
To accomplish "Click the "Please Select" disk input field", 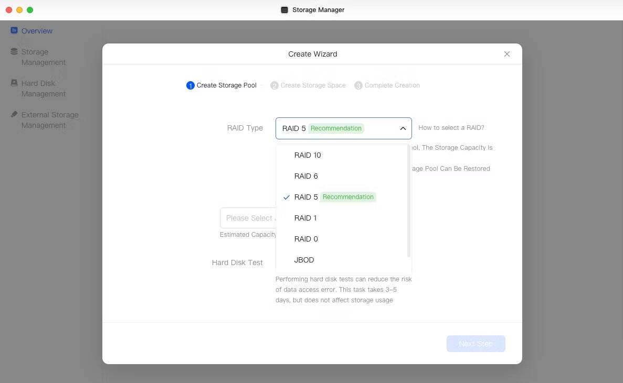I will (248, 218).
